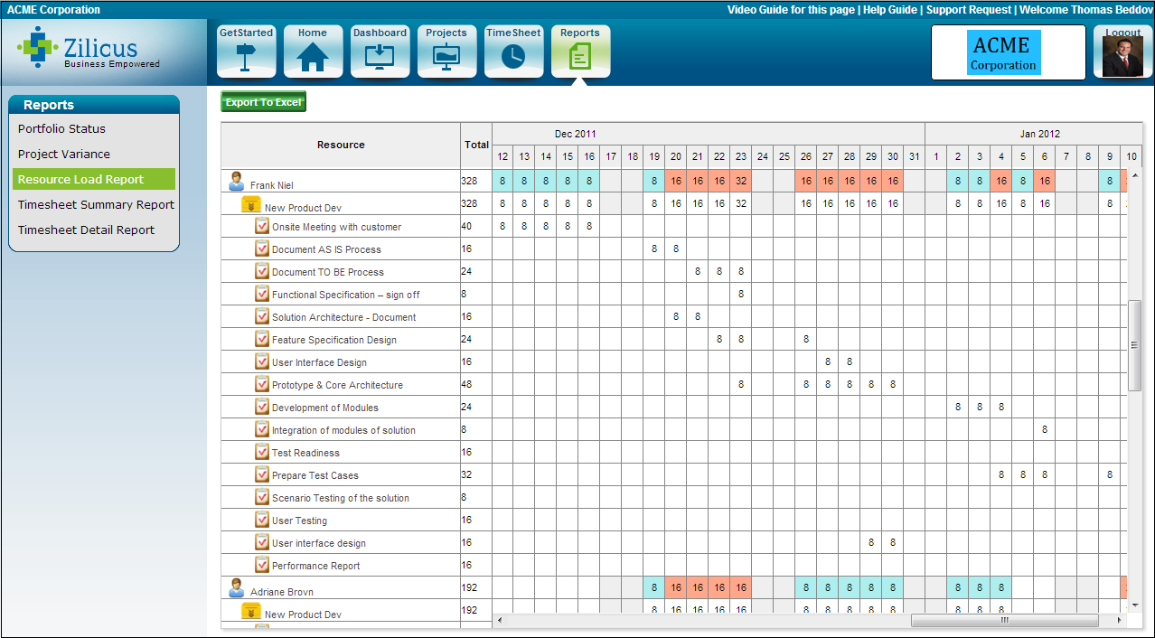Open the Timesheet Summary Report
1155x638 pixels.
click(x=96, y=205)
